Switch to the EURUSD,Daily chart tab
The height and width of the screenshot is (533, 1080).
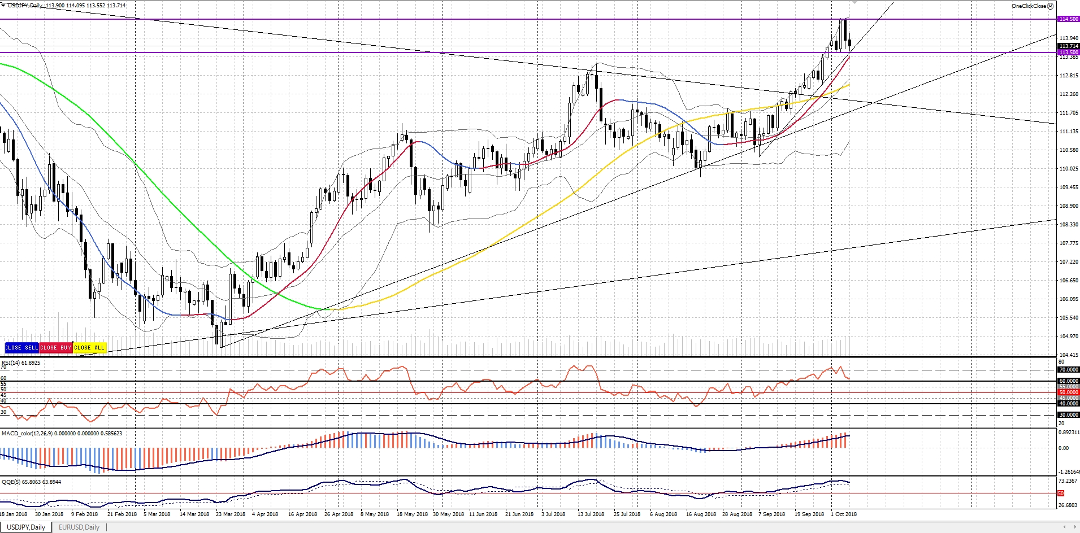pyautogui.click(x=79, y=527)
